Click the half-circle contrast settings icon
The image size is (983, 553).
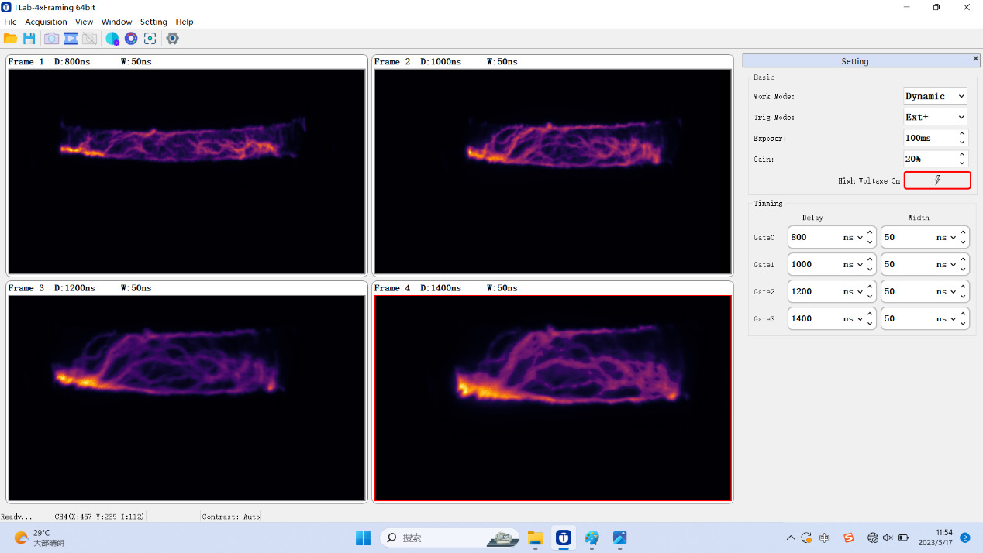112,39
